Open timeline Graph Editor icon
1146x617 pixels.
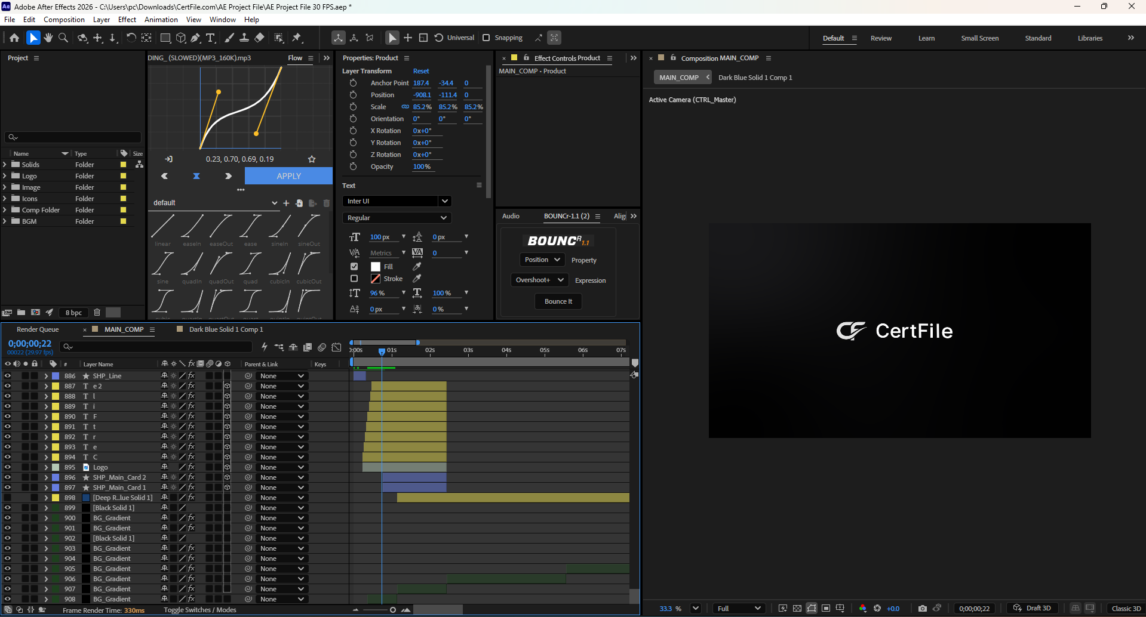click(x=337, y=347)
